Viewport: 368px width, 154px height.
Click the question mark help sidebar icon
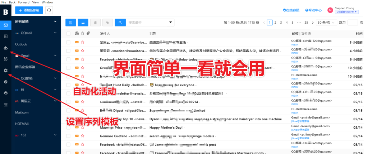[6, 82]
